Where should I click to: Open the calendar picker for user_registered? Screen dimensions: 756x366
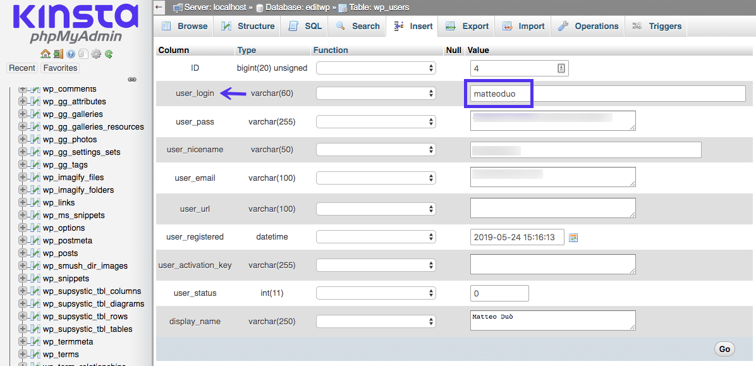coord(573,236)
